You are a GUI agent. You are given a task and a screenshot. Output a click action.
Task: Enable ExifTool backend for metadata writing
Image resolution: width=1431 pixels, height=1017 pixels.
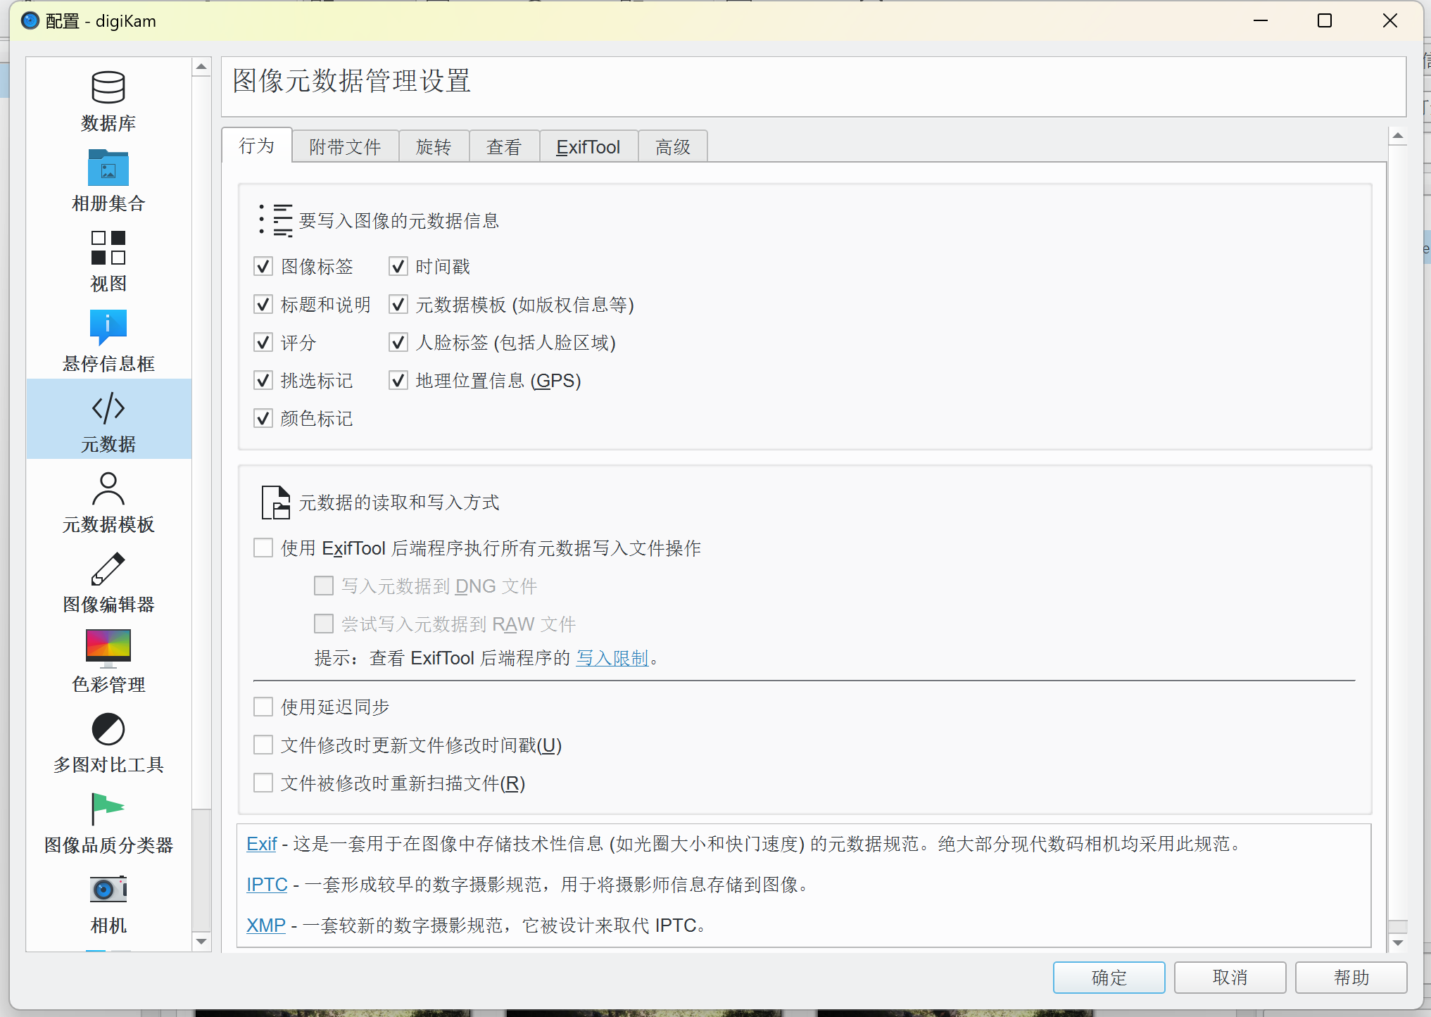pyautogui.click(x=263, y=548)
